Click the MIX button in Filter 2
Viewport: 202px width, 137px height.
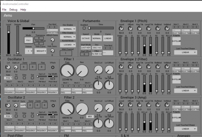click(x=90, y=116)
